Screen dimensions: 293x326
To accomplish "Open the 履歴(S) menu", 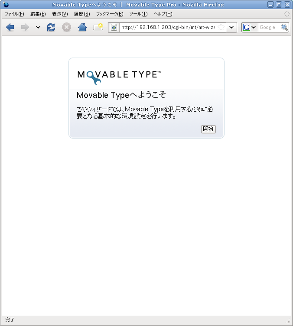I will (82, 14).
